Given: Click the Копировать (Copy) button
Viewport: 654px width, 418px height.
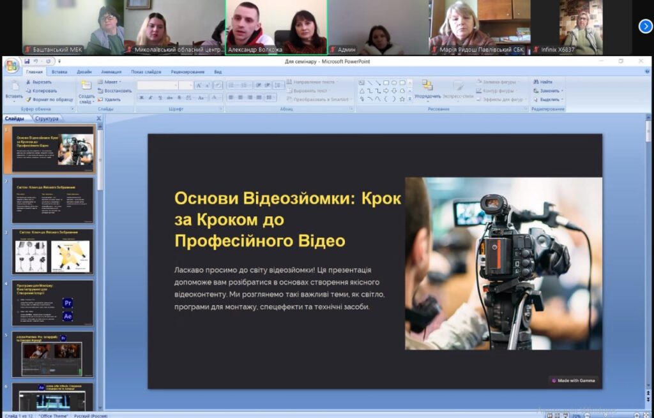Looking at the screenshot, I should (x=44, y=91).
